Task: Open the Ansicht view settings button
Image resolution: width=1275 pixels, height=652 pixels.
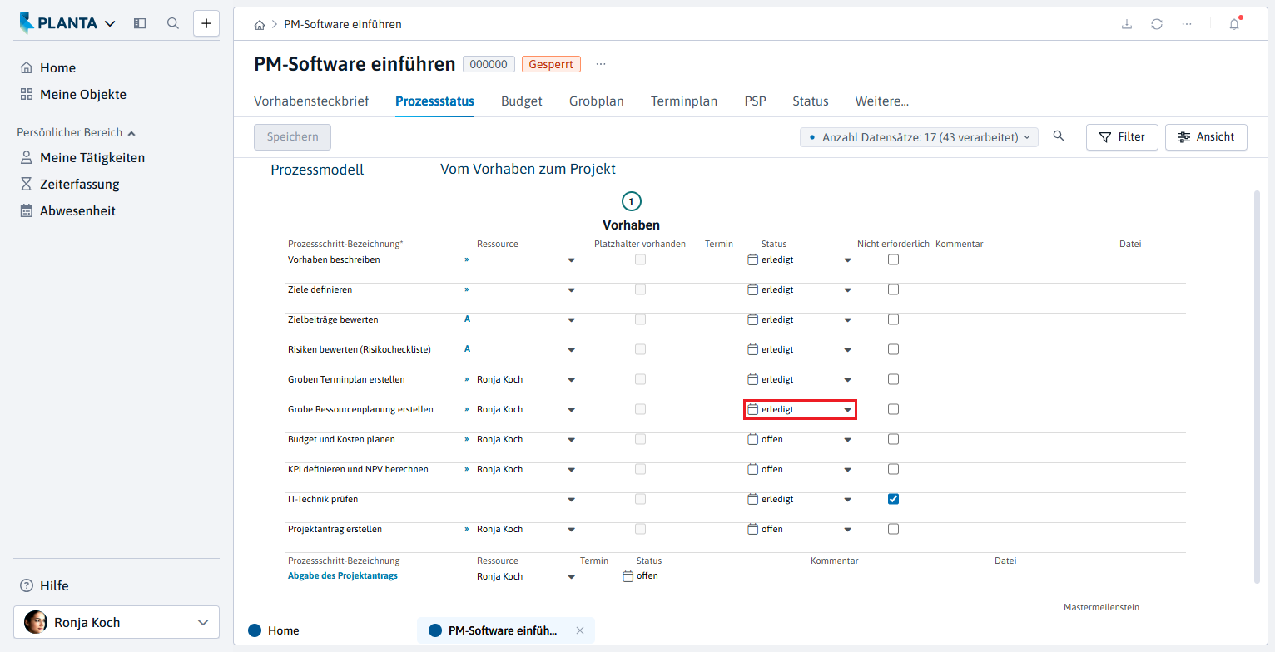Action: [x=1206, y=137]
